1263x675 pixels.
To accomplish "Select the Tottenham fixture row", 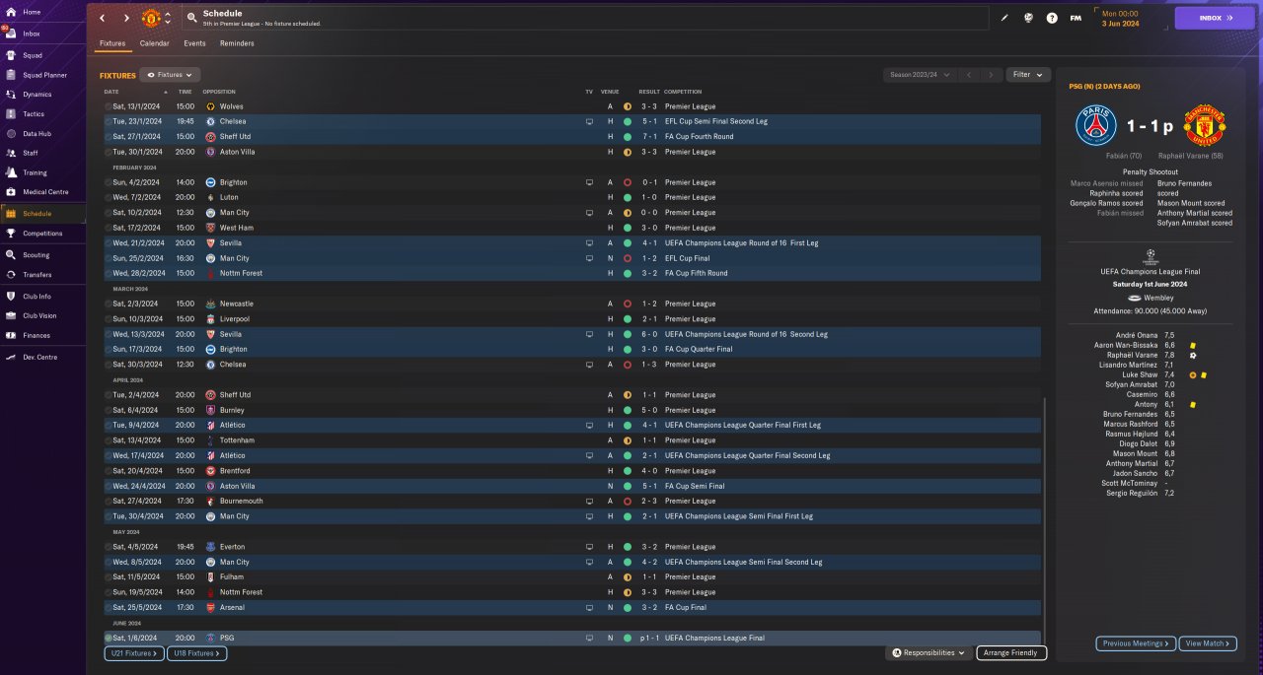I will coord(571,440).
